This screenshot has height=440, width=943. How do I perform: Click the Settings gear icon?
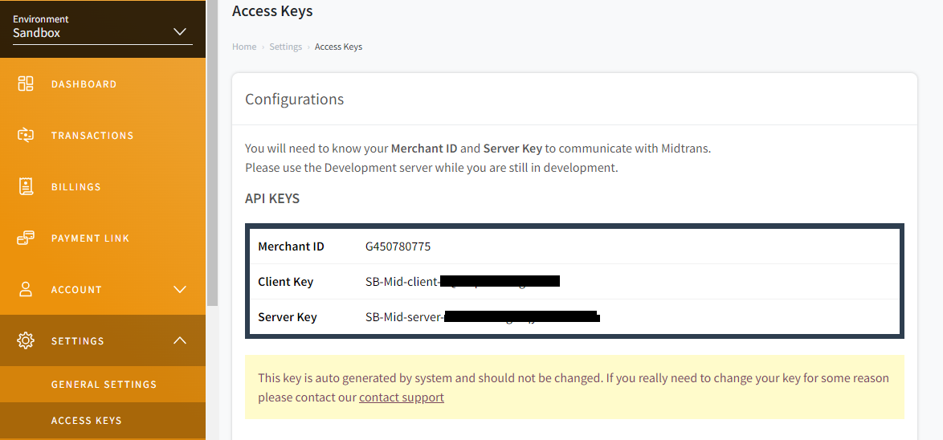25,340
